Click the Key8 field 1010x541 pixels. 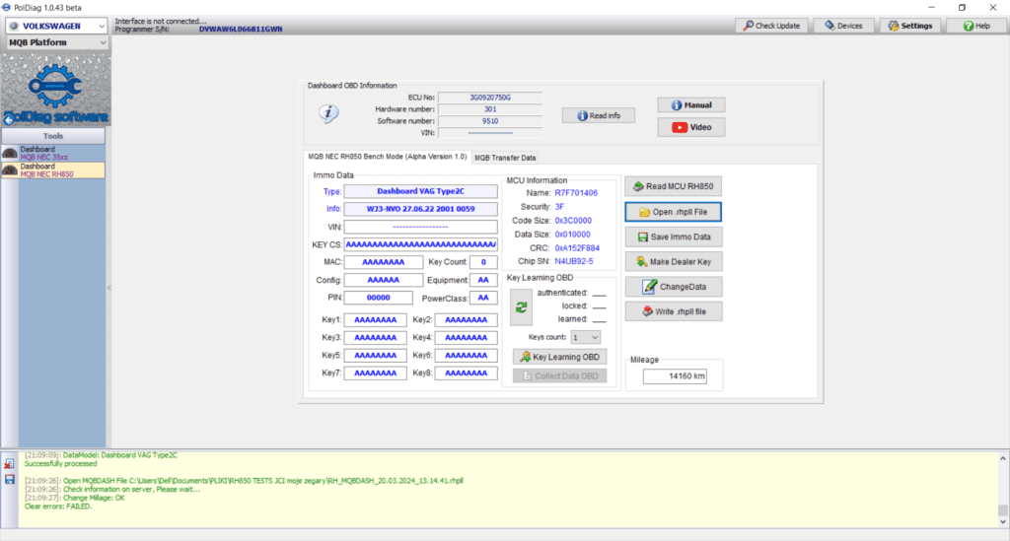click(x=466, y=373)
